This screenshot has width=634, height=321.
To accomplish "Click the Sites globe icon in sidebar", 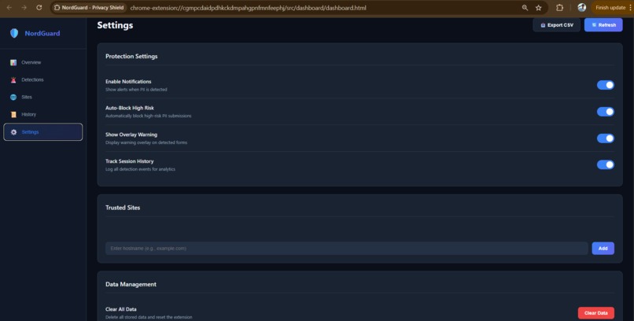I will click(13, 98).
